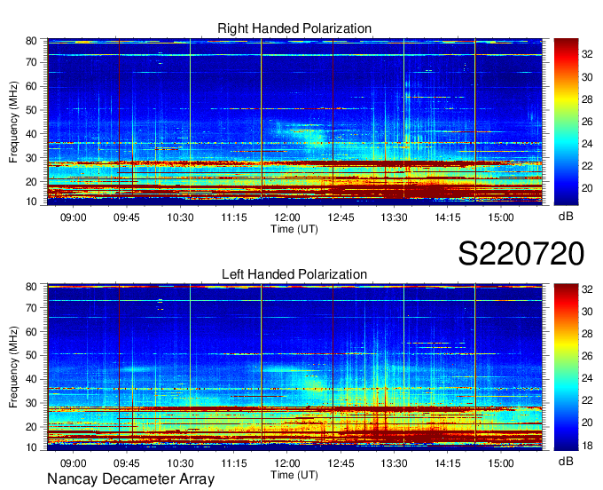Click the 28 value on Right Handed color bar
The image size is (603, 490).
587,99
